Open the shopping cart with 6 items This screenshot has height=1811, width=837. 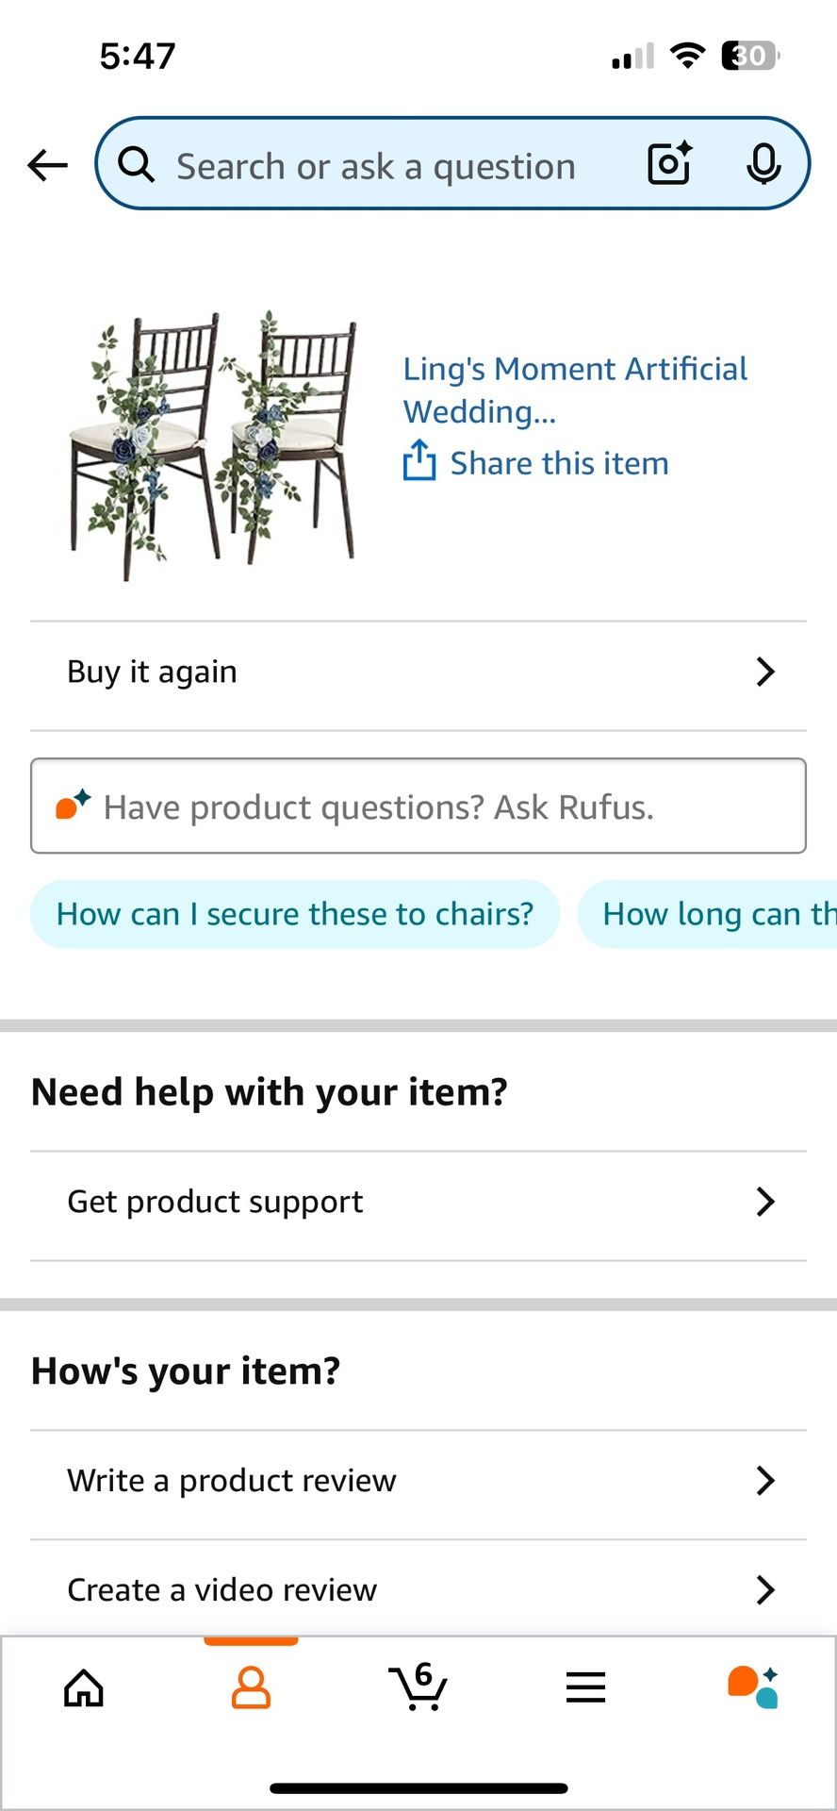pos(418,1686)
